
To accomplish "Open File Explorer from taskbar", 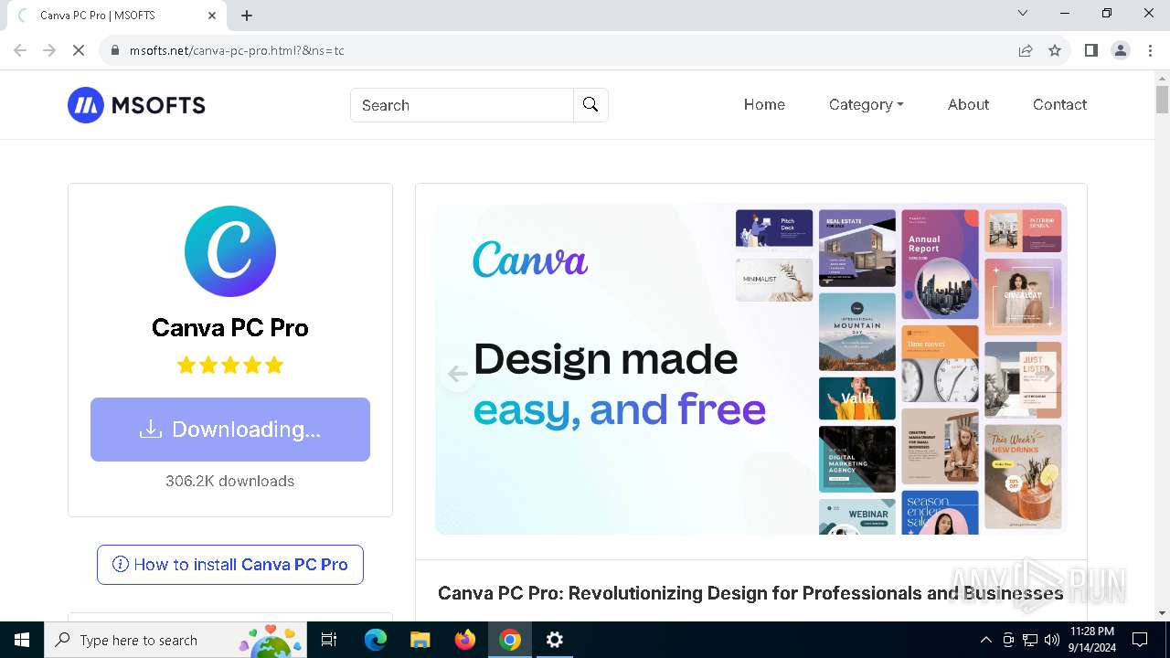I will [420, 640].
